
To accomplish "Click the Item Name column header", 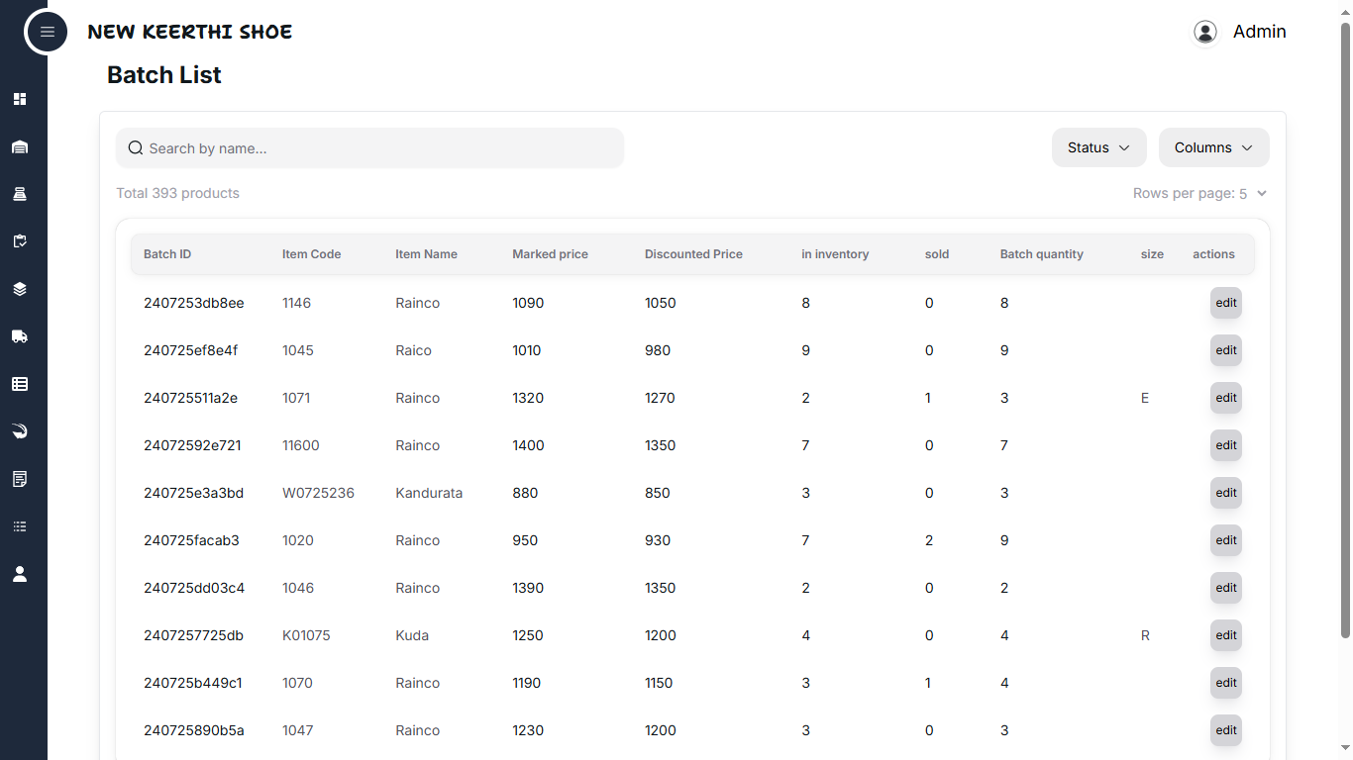I will [426, 254].
